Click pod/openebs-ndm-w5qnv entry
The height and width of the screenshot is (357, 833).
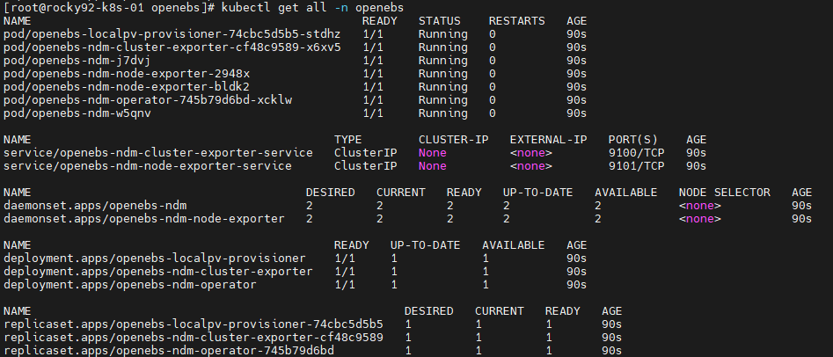tap(77, 113)
